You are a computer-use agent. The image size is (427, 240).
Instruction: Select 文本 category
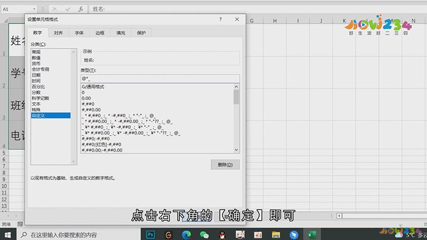coord(51,104)
